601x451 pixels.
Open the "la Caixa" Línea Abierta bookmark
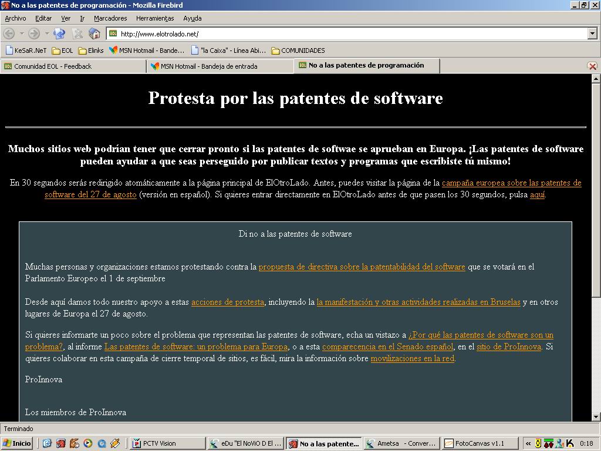pos(228,51)
